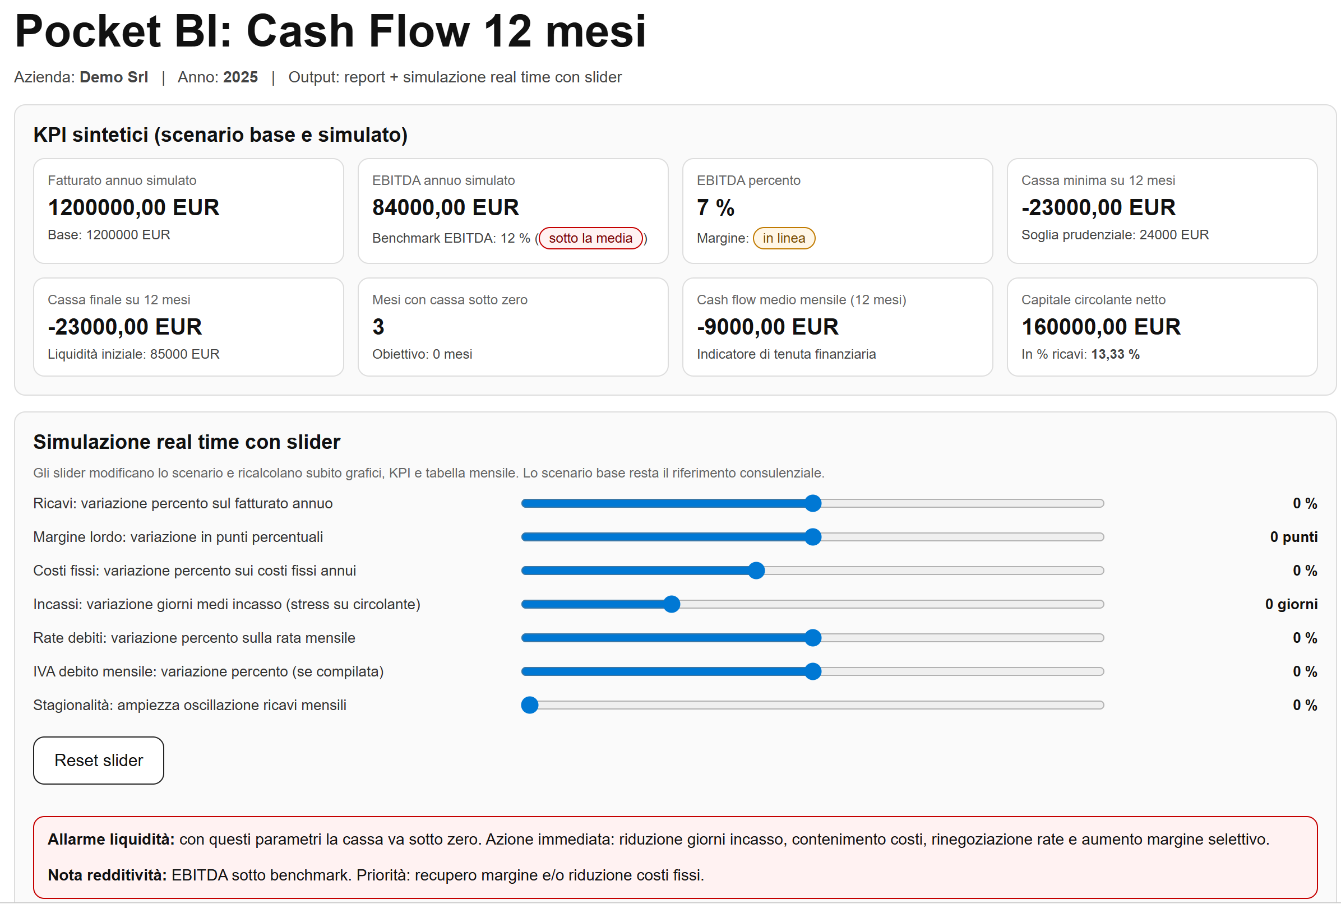
Task: Click the Pocket BI Cash Flow heading
Action: (330, 31)
